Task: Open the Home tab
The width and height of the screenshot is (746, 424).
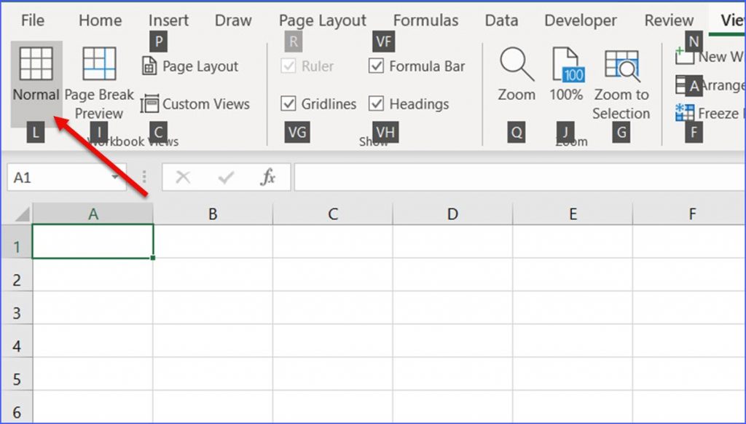Action: point(100,20)
